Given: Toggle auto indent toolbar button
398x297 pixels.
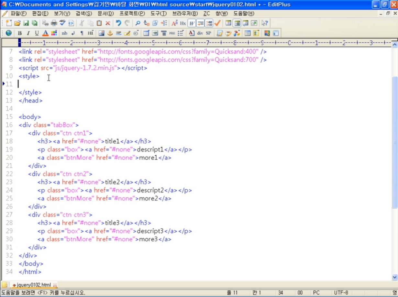Looking at the screenshot, I should [200, 23].
